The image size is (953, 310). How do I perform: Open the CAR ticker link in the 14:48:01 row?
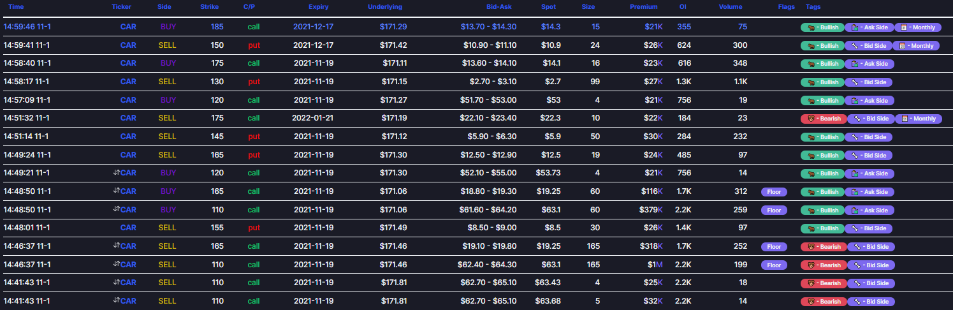128,228
